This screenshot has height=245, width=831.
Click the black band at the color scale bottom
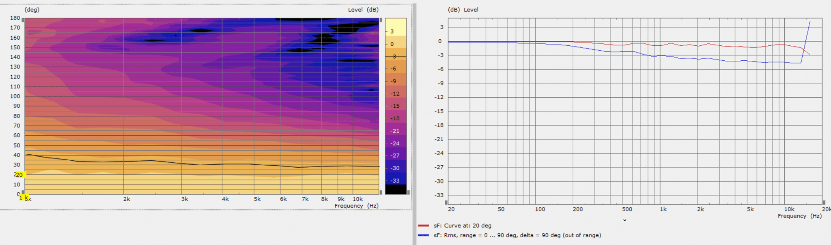click(x=396, y=189)
